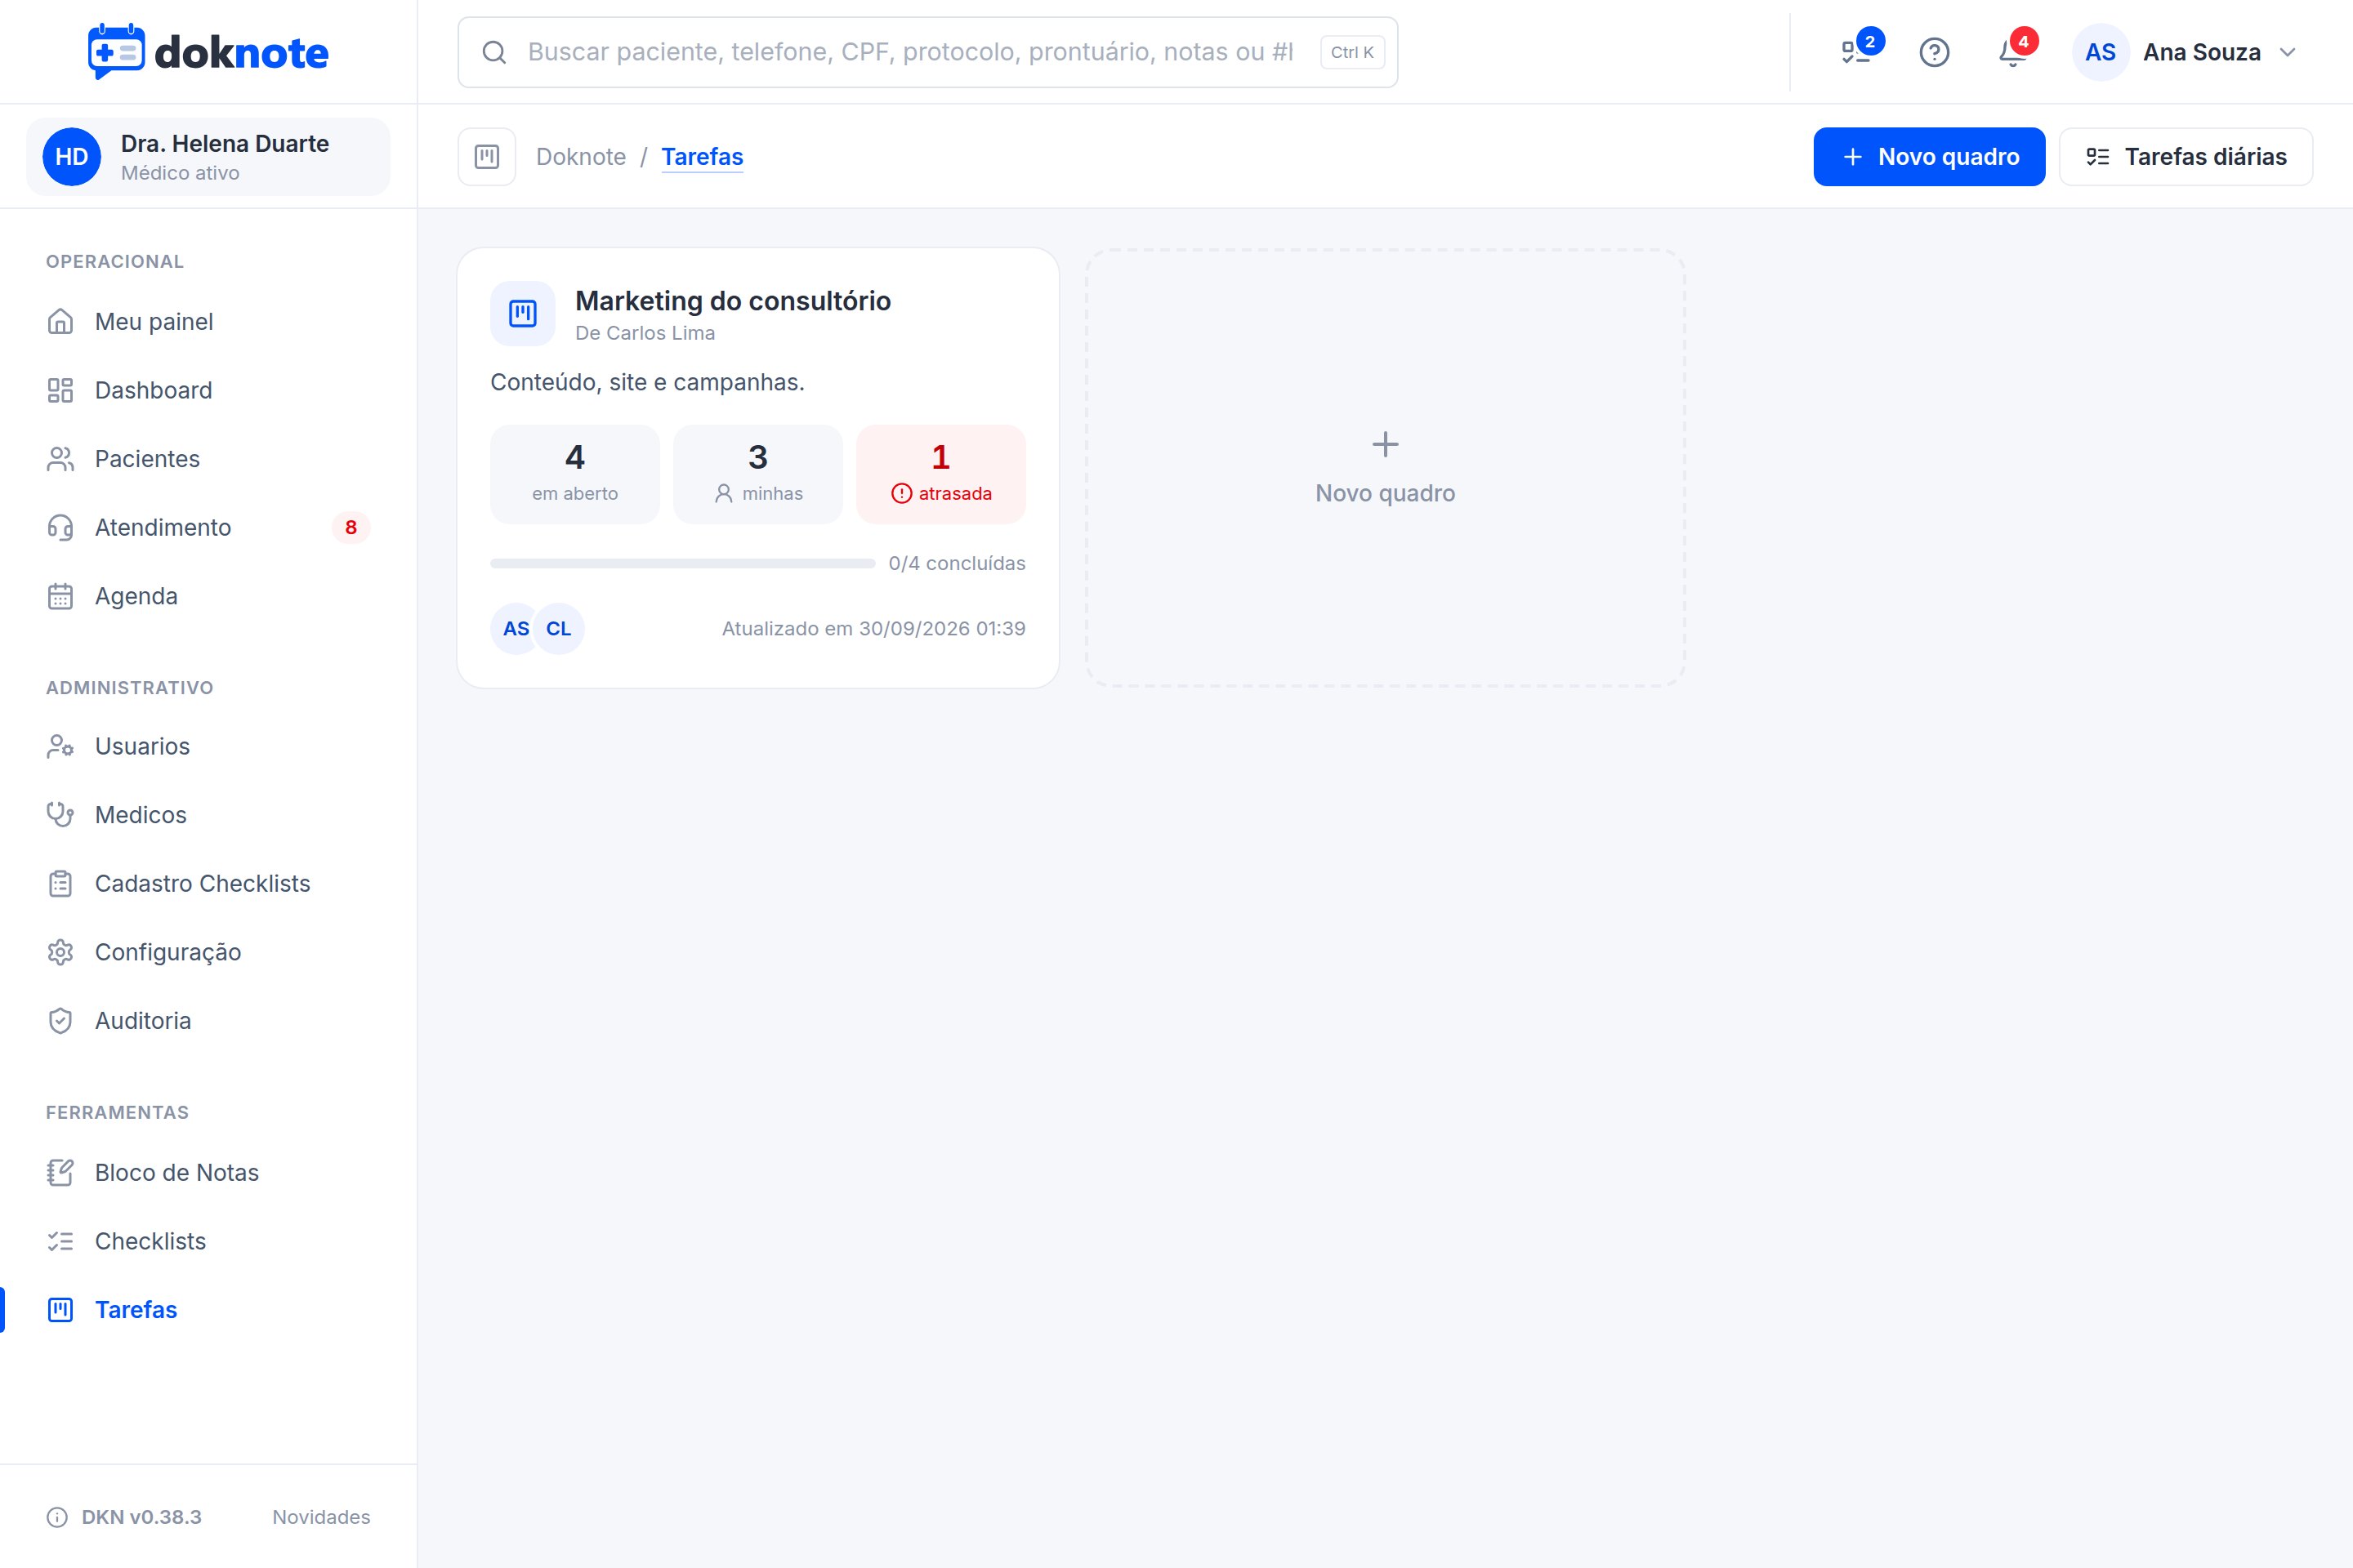Click the 3 minhas counter
The height and width of the screenshot is (1568, 2353).
point(758,474)
